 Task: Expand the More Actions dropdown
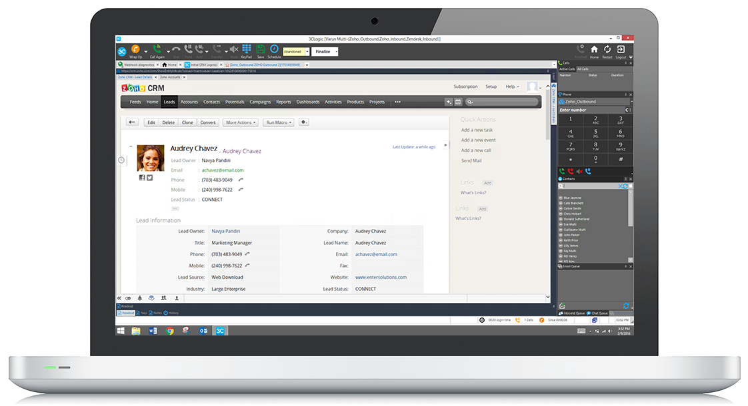coord(240,122)
